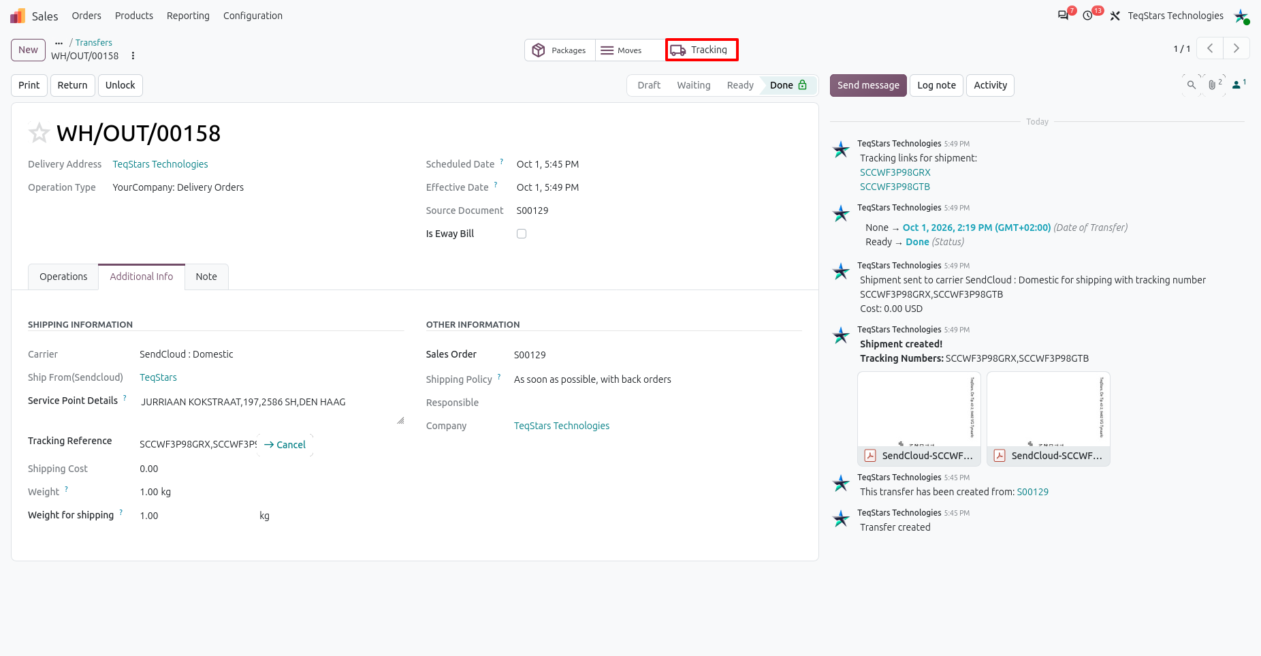Switch to the Operations tab
Screen dimensions: 1261x656
pos(63,277)
